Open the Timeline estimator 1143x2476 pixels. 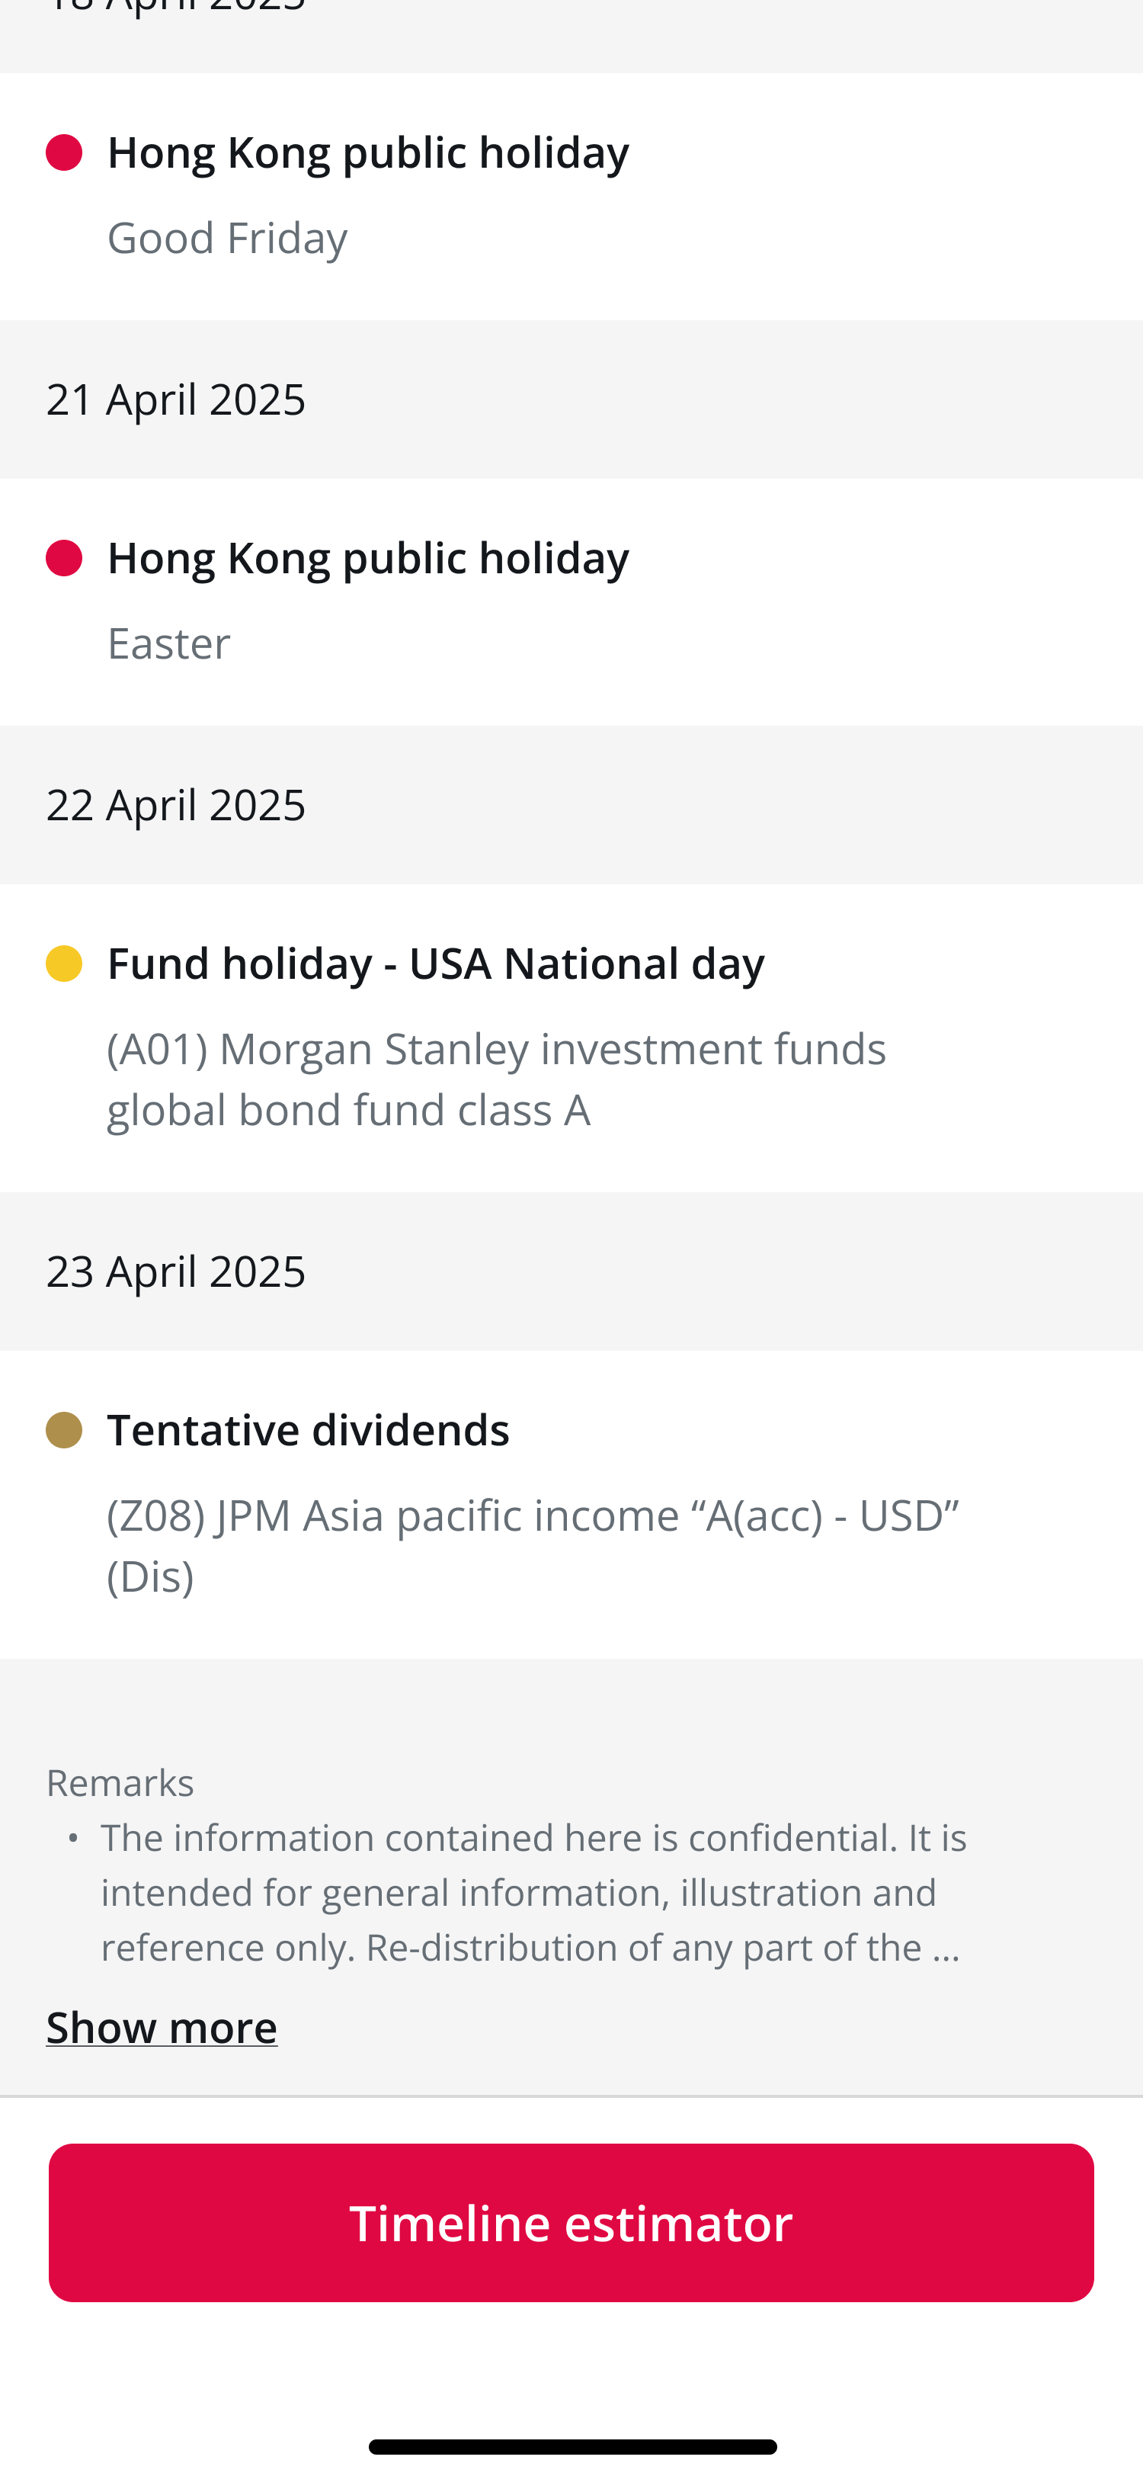(x=571, y=2222)
